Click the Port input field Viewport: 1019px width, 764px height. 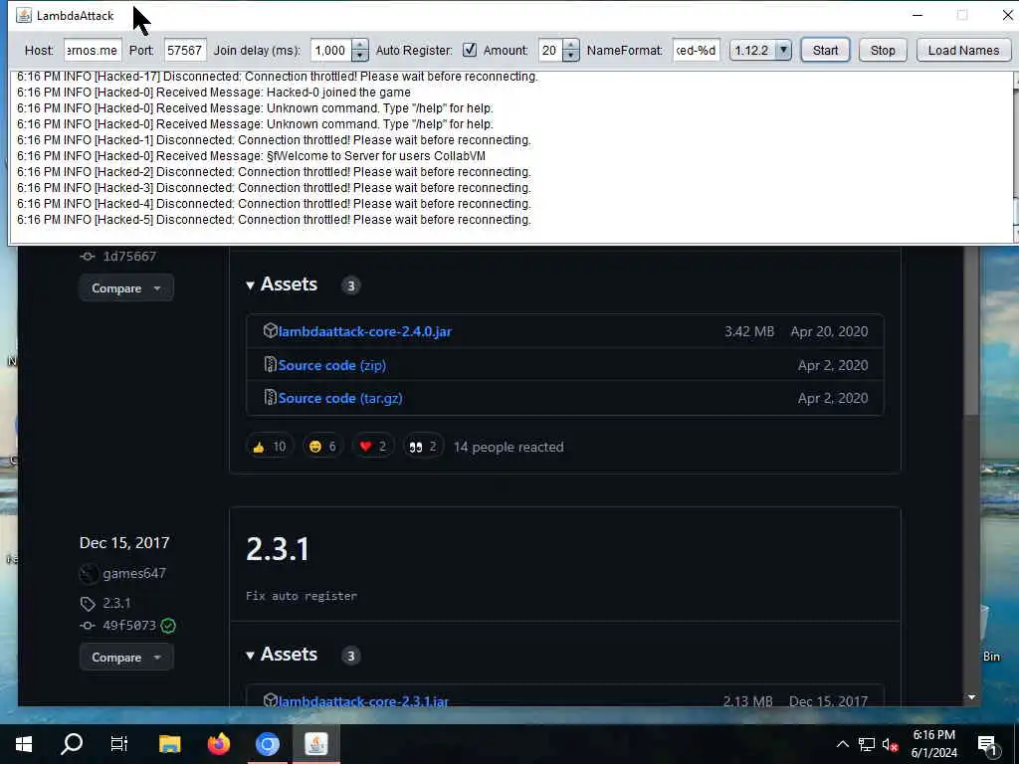184,50
